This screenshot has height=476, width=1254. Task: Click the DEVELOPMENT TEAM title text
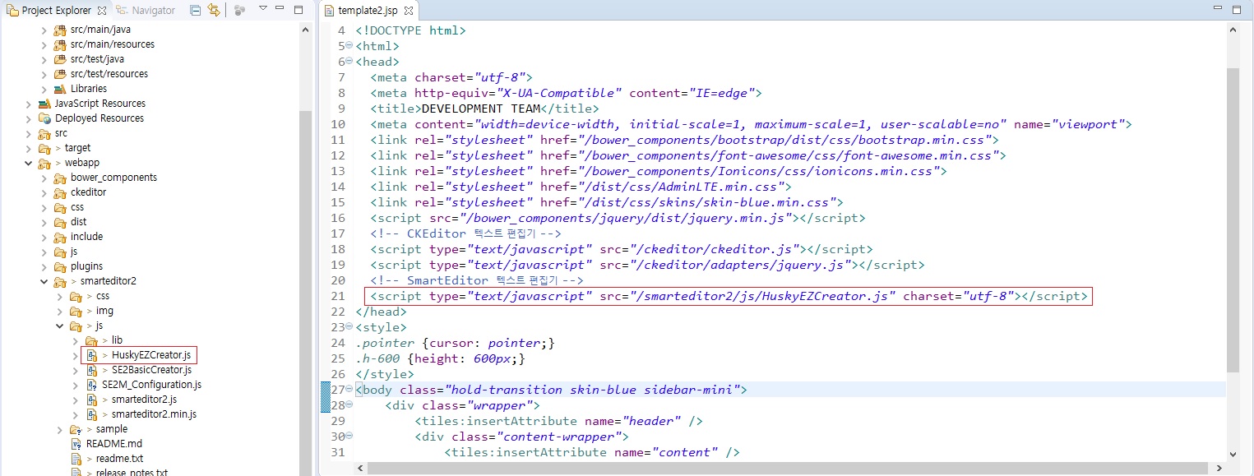tap(481, 109)
